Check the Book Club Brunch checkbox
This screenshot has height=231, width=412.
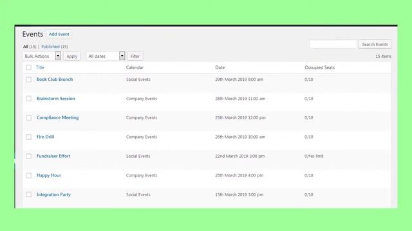28,80
